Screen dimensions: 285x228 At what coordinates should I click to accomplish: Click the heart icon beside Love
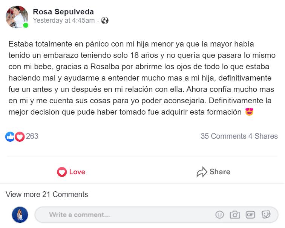(x=61, y=172)
